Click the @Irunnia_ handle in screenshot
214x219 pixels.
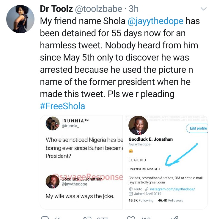pos(71,126)
